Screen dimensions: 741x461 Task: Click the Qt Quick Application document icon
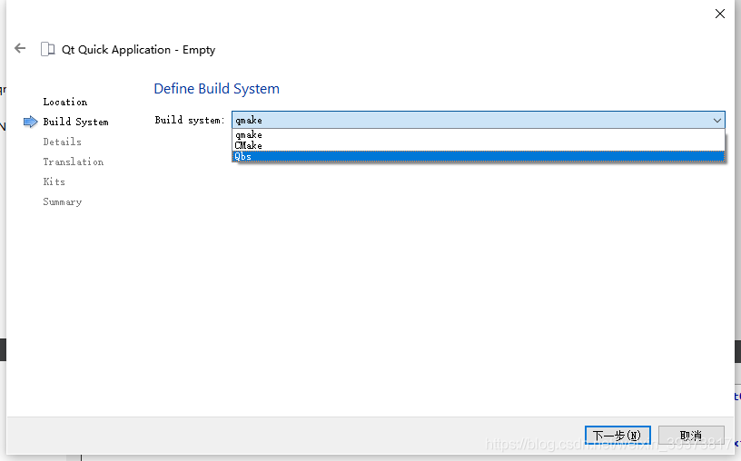tap(47, 49)
